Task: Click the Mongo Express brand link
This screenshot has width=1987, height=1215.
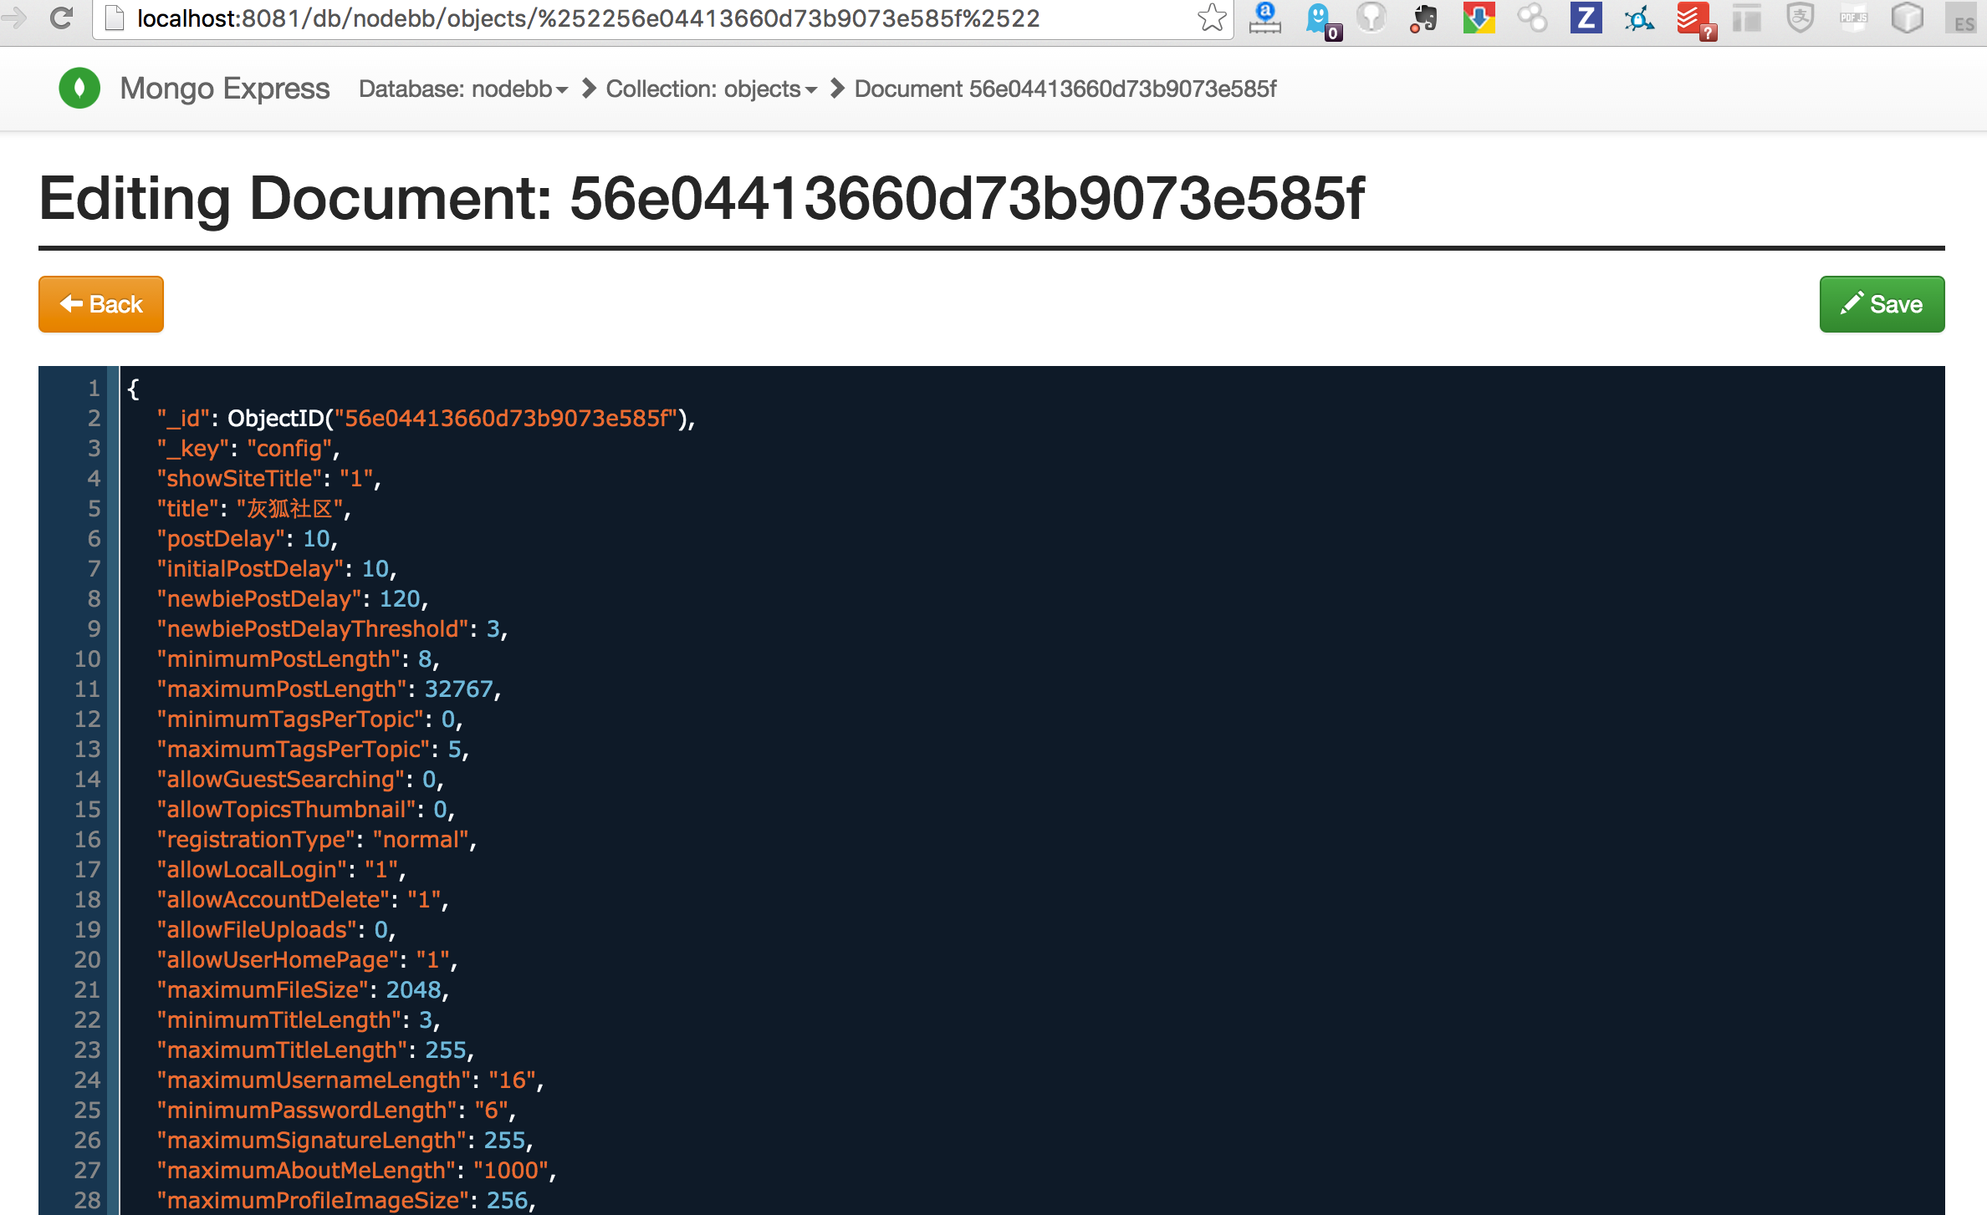Action: tap(225, 89)
